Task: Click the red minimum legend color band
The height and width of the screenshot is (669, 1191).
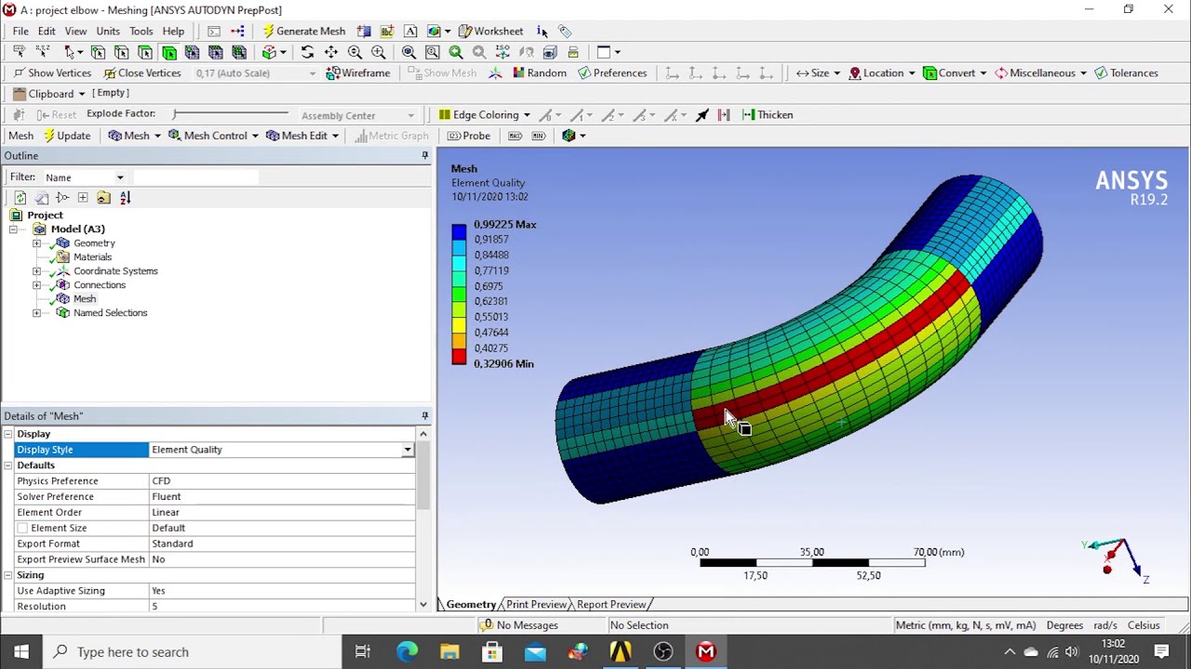Action: click(459, 358)
